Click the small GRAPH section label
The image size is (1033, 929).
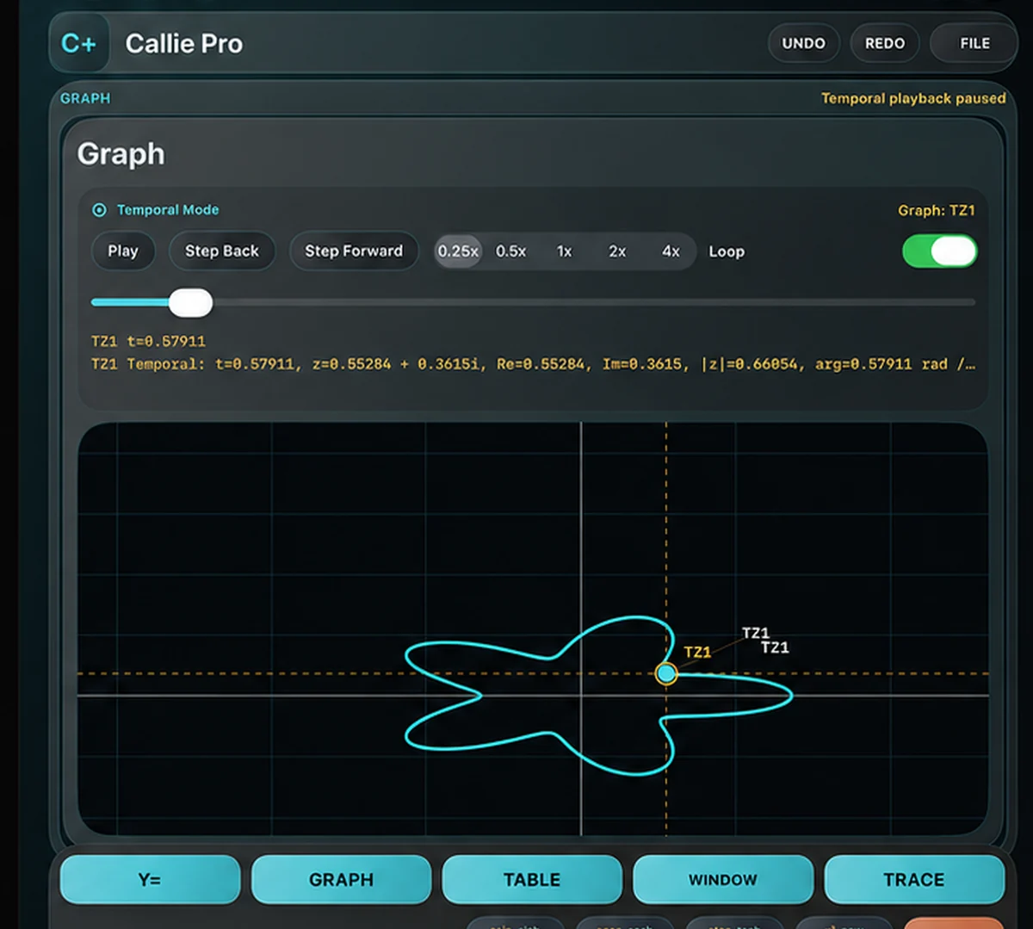pyautogui.click(x=85, y=98)
